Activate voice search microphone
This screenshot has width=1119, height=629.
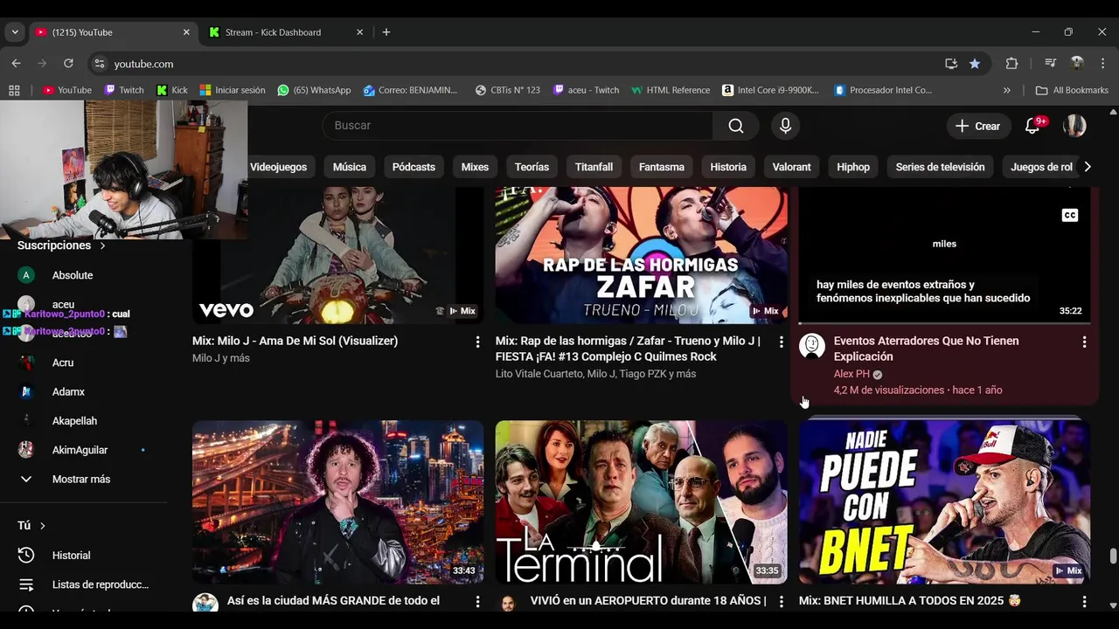coord(785,126)
